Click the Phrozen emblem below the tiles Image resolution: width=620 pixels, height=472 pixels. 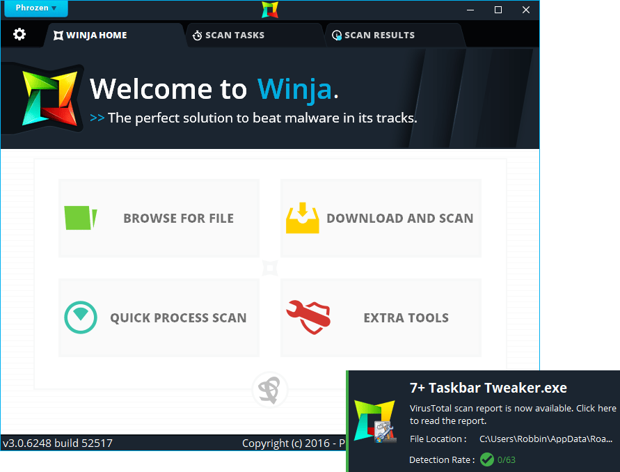click(x=270, y=390)
